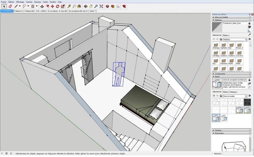The width and height of the screenshot is (254, 157).
Task: Select the Zoom magnifier tool
Action: (96, 6)
